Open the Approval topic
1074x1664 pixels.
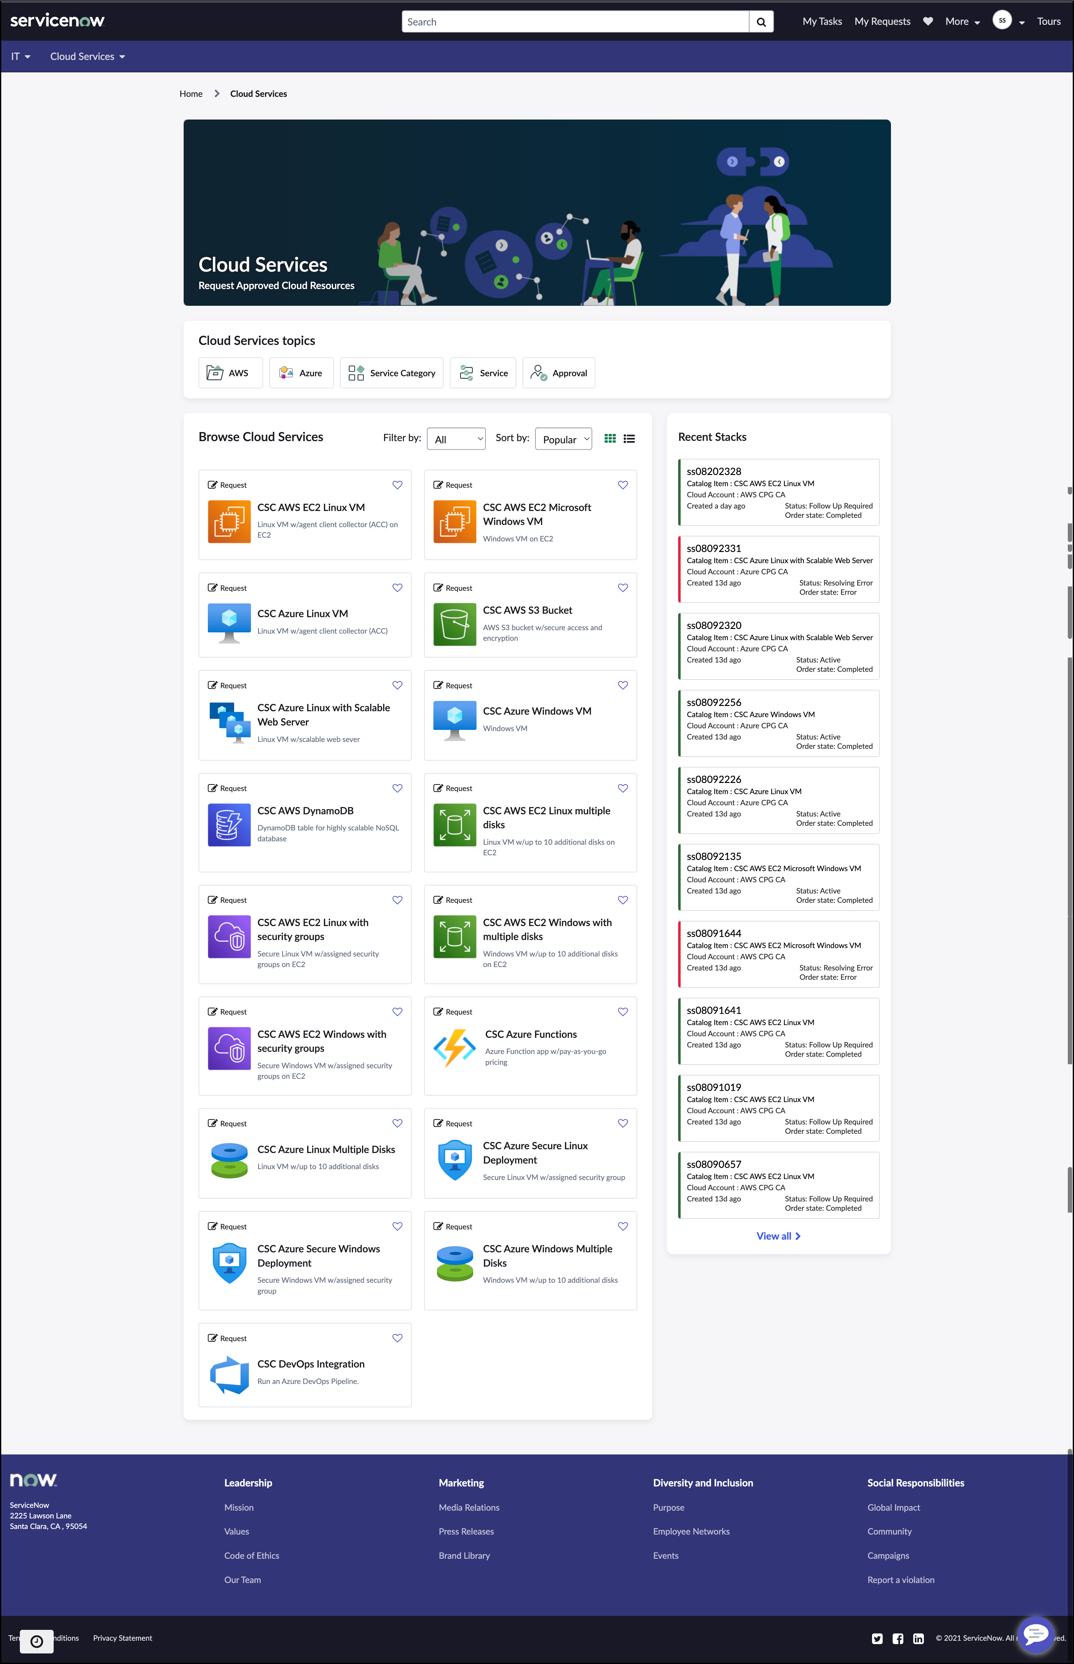(x=558, y=373)
